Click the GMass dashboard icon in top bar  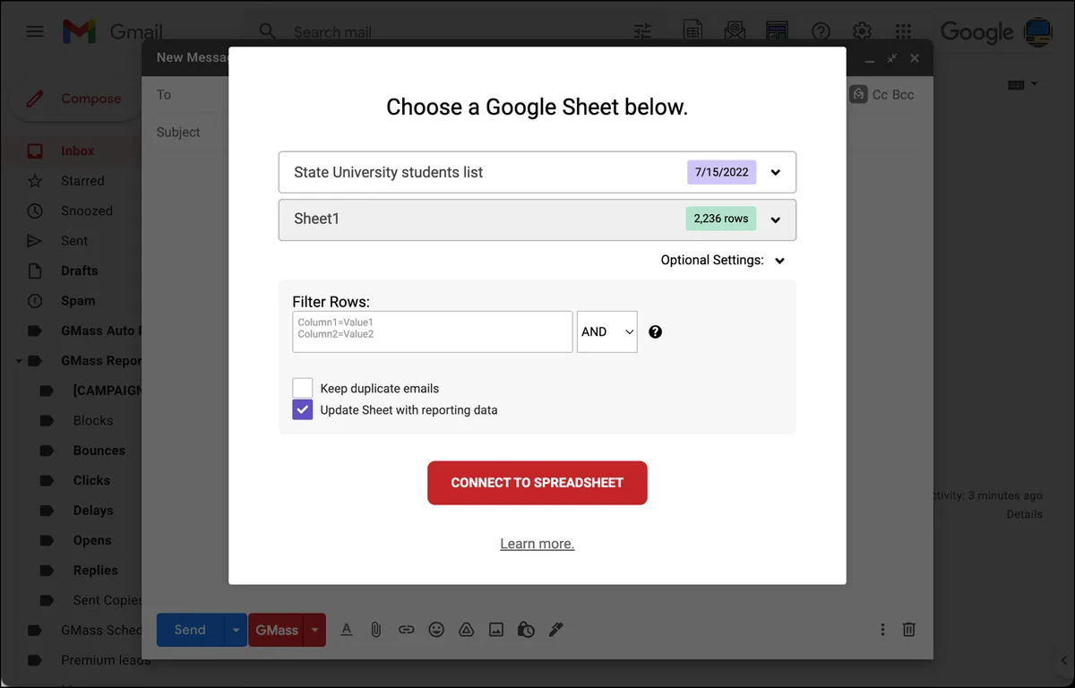tap(777, 31)
